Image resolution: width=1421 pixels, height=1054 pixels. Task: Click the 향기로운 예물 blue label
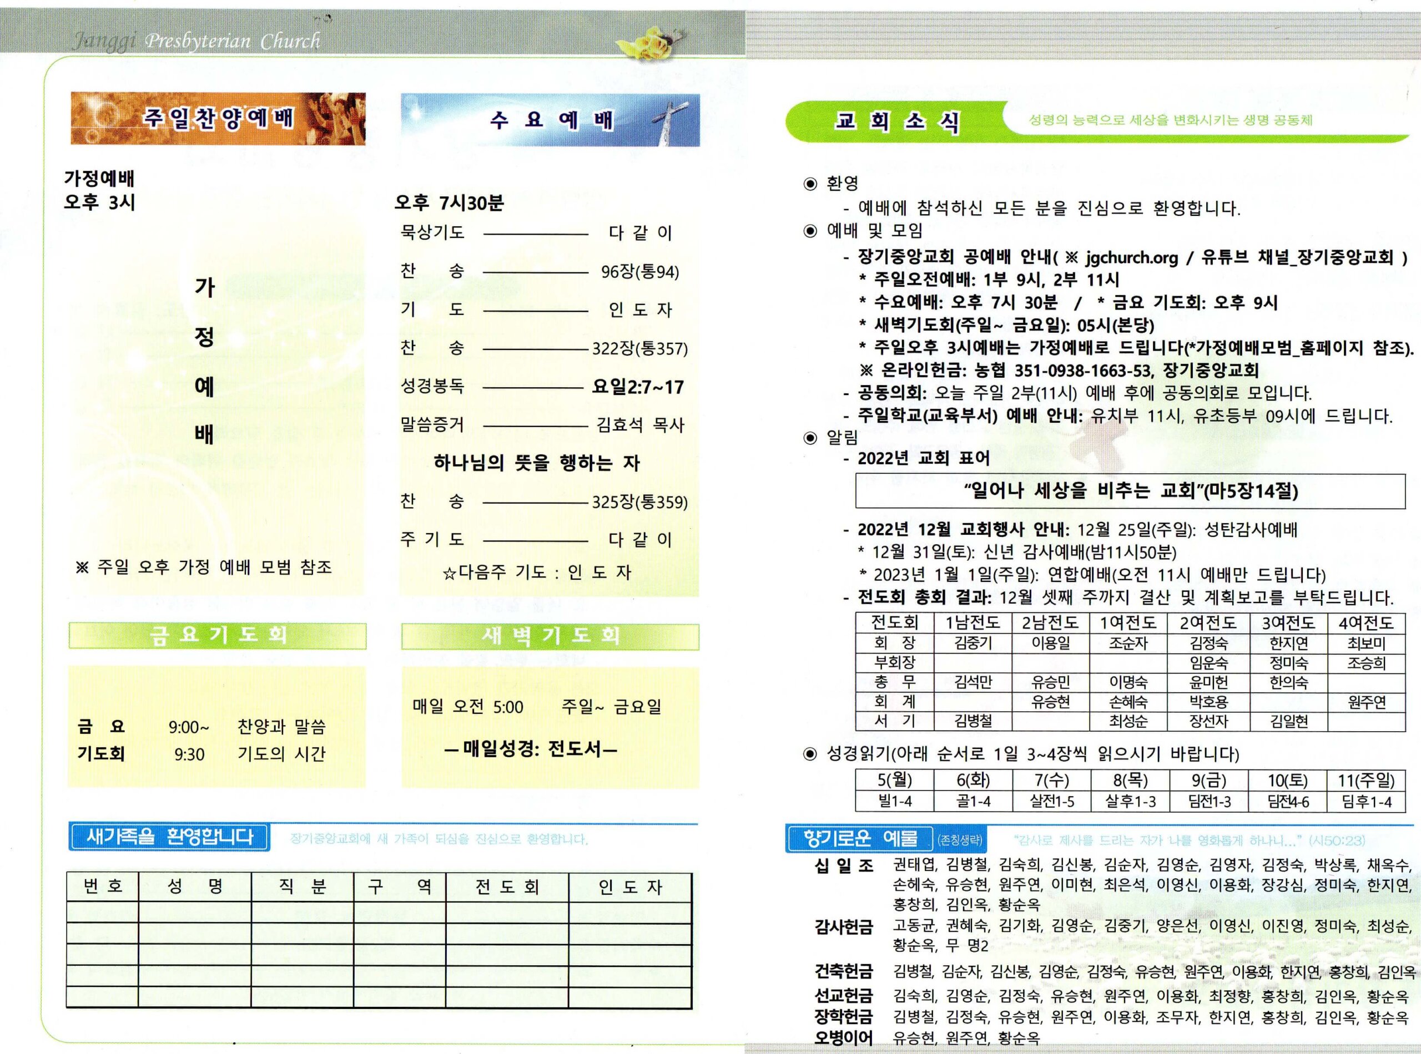coord(860,838)
